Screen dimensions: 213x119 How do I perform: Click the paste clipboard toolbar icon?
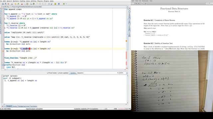tap(27, 4)
